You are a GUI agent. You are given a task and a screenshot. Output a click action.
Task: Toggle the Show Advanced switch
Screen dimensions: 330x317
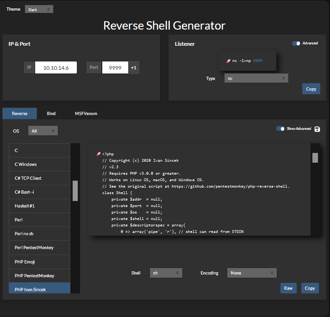tap(280, 128)
